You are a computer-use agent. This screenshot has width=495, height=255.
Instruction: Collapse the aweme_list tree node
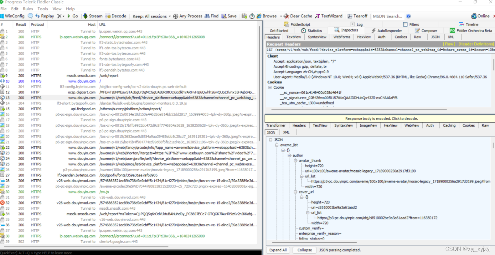[x=277, y=145]
